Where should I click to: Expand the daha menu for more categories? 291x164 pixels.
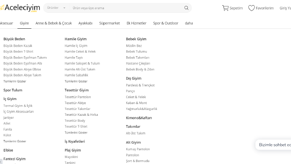pos(189,23)
